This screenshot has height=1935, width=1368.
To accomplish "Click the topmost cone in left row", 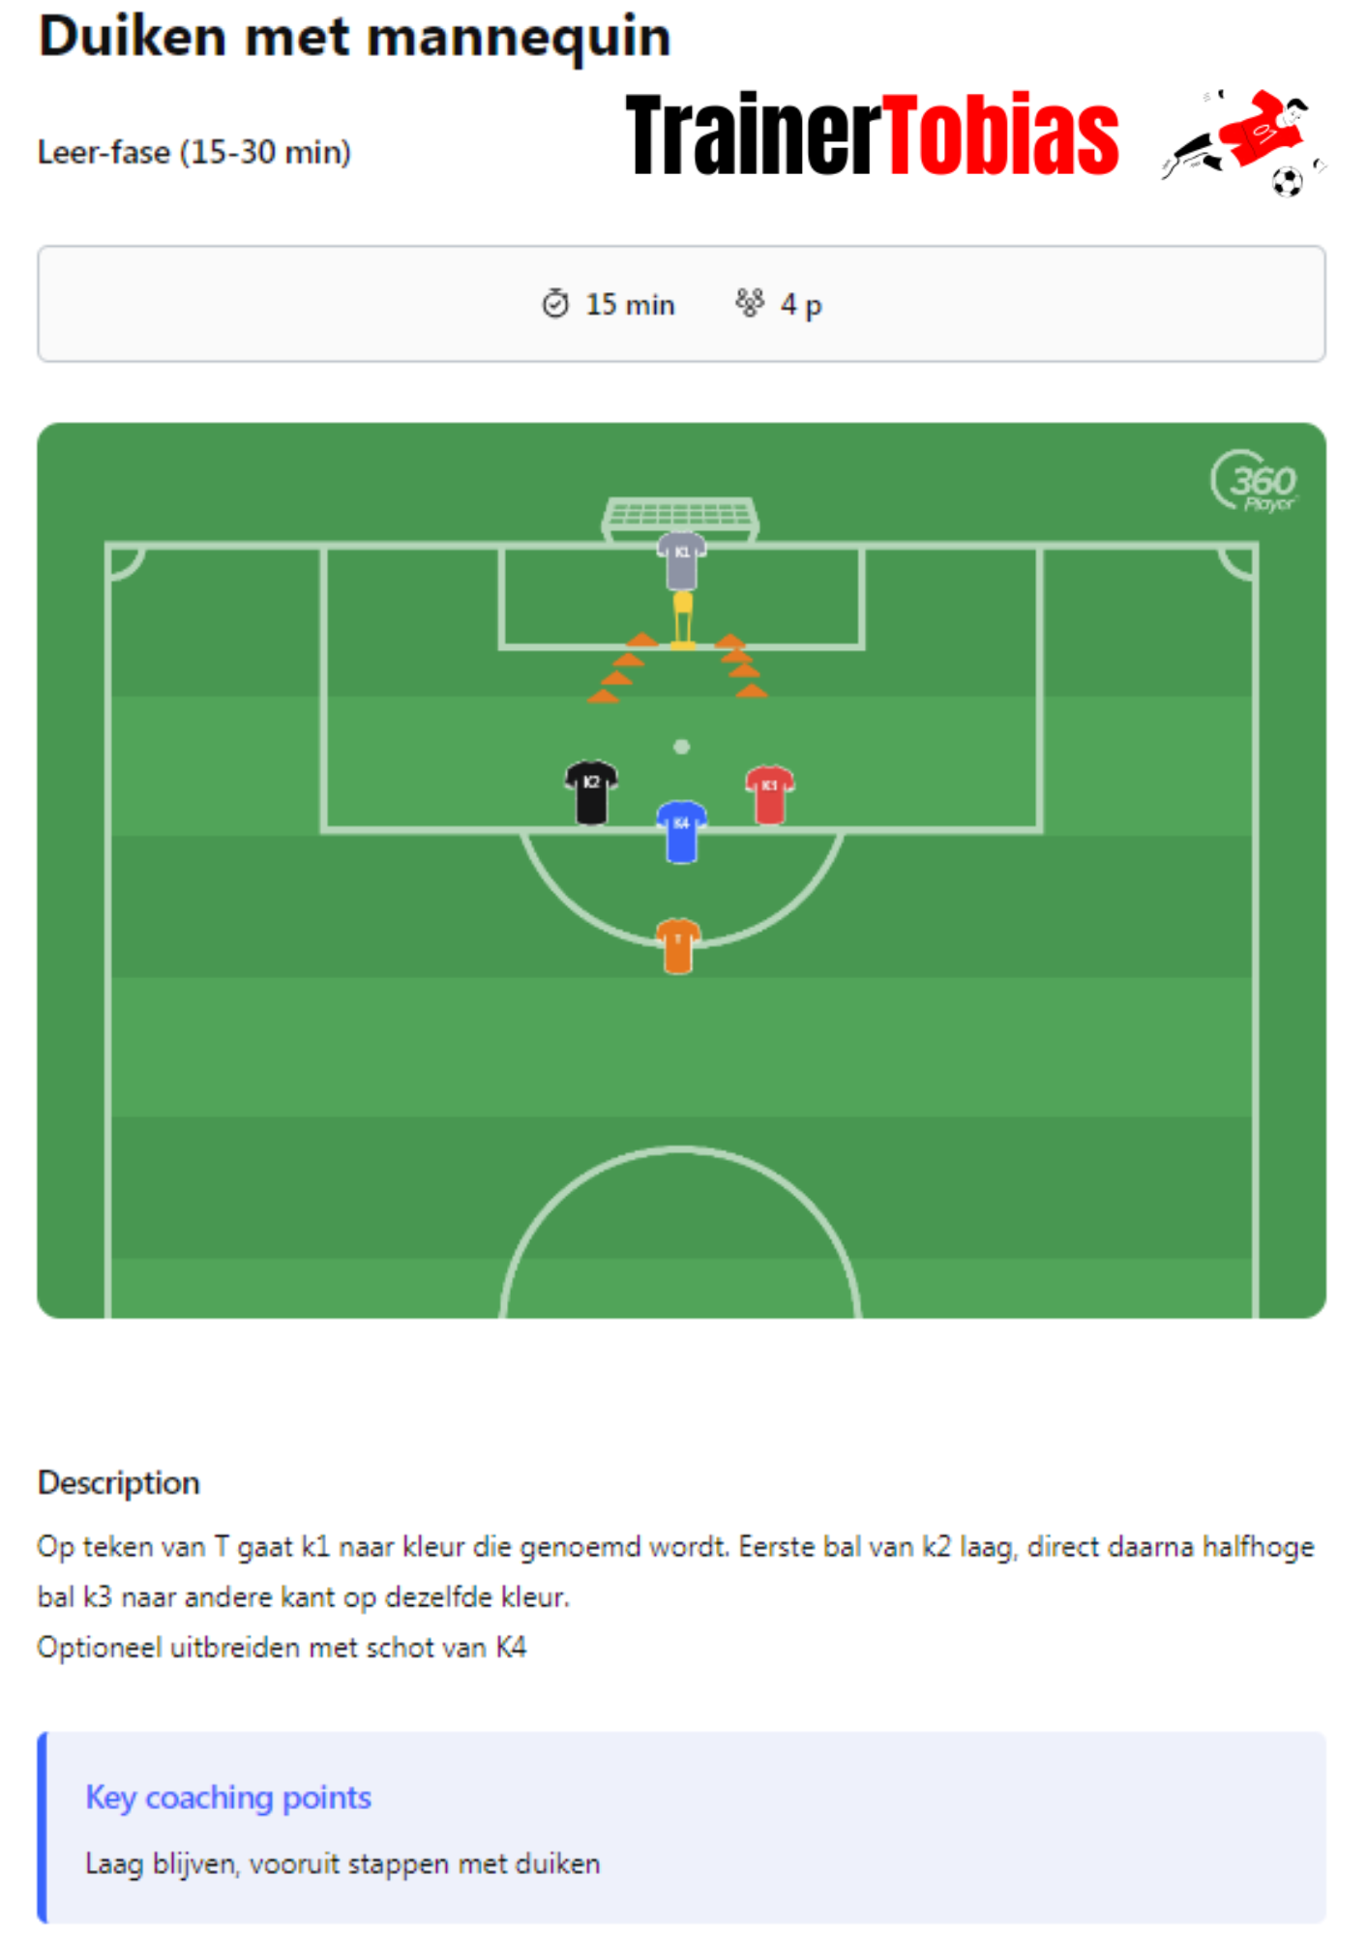I will pos(641,639).
